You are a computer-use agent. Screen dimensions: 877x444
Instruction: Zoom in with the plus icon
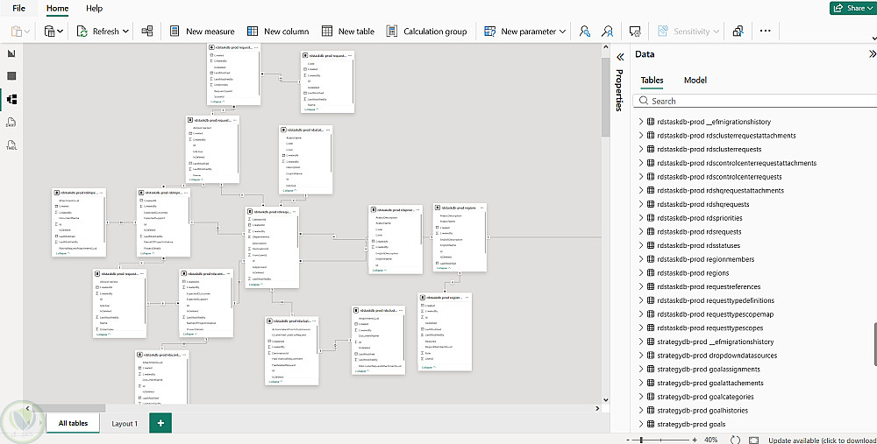point(695,440)
